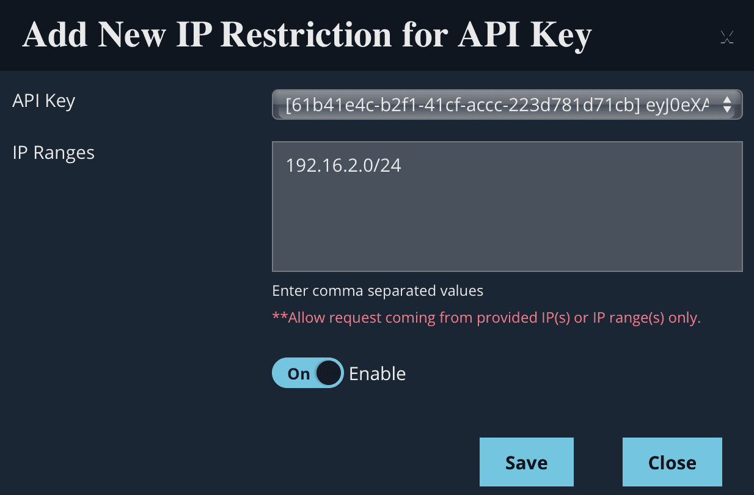Click the API Key label
The width and height of the screenshot is (754, 495).
tap(43, 101)
